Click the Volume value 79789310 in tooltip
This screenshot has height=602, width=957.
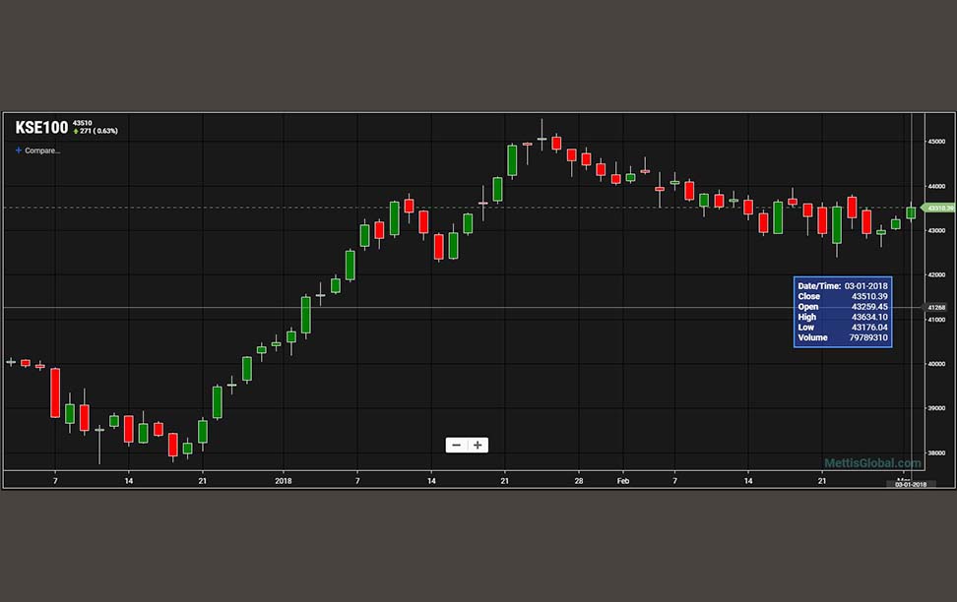(x=868, y=338)
